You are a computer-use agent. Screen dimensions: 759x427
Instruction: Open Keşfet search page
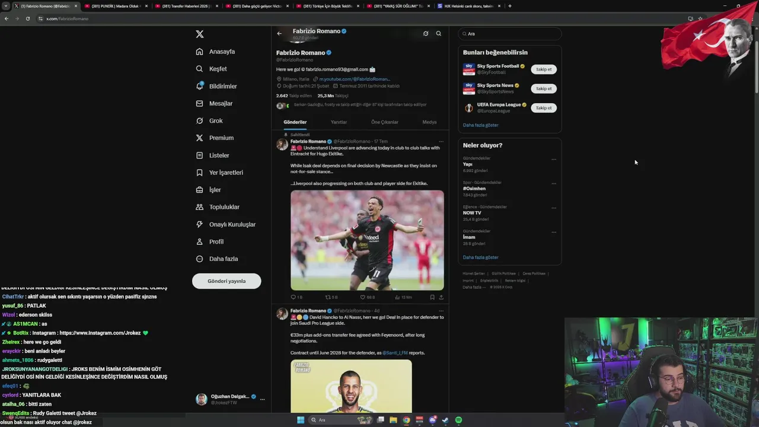pos(211,69)
